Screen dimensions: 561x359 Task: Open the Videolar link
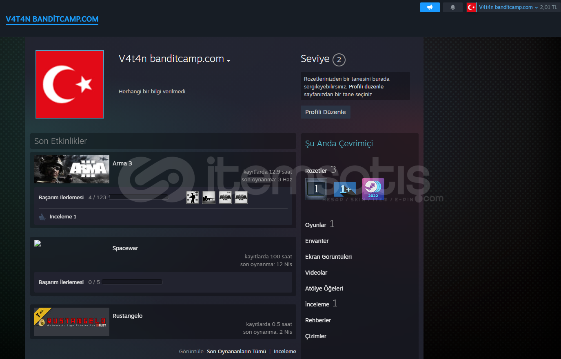point(316,273)
